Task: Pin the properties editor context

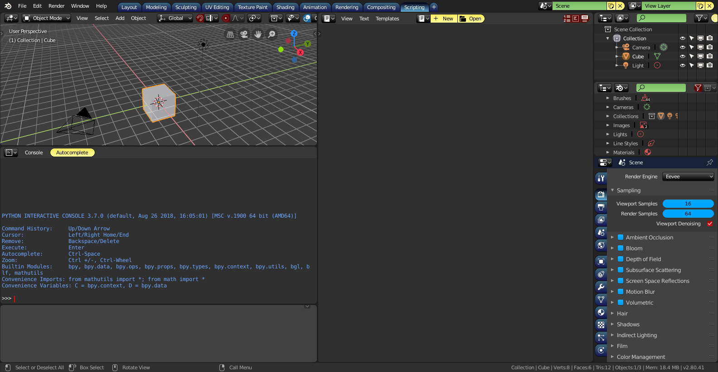Action: click(x=710, y=162)
